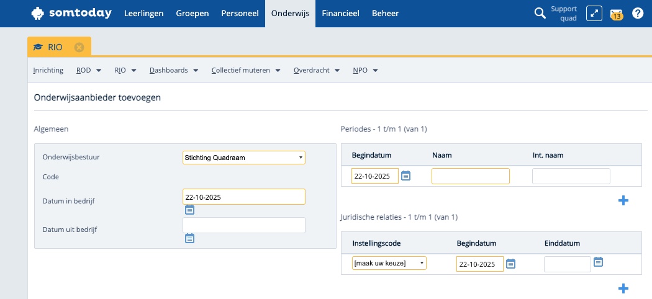Toggle fullscreen with the expand arrows icon

[594, 13]
